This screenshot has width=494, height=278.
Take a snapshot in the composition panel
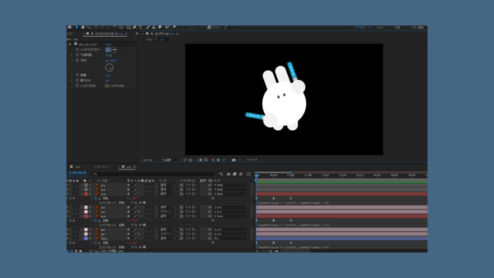pyautogui.click(x=233, y=160)
